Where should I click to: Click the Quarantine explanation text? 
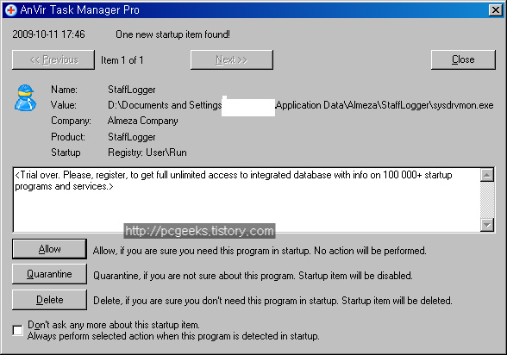(x=253, y=276)
